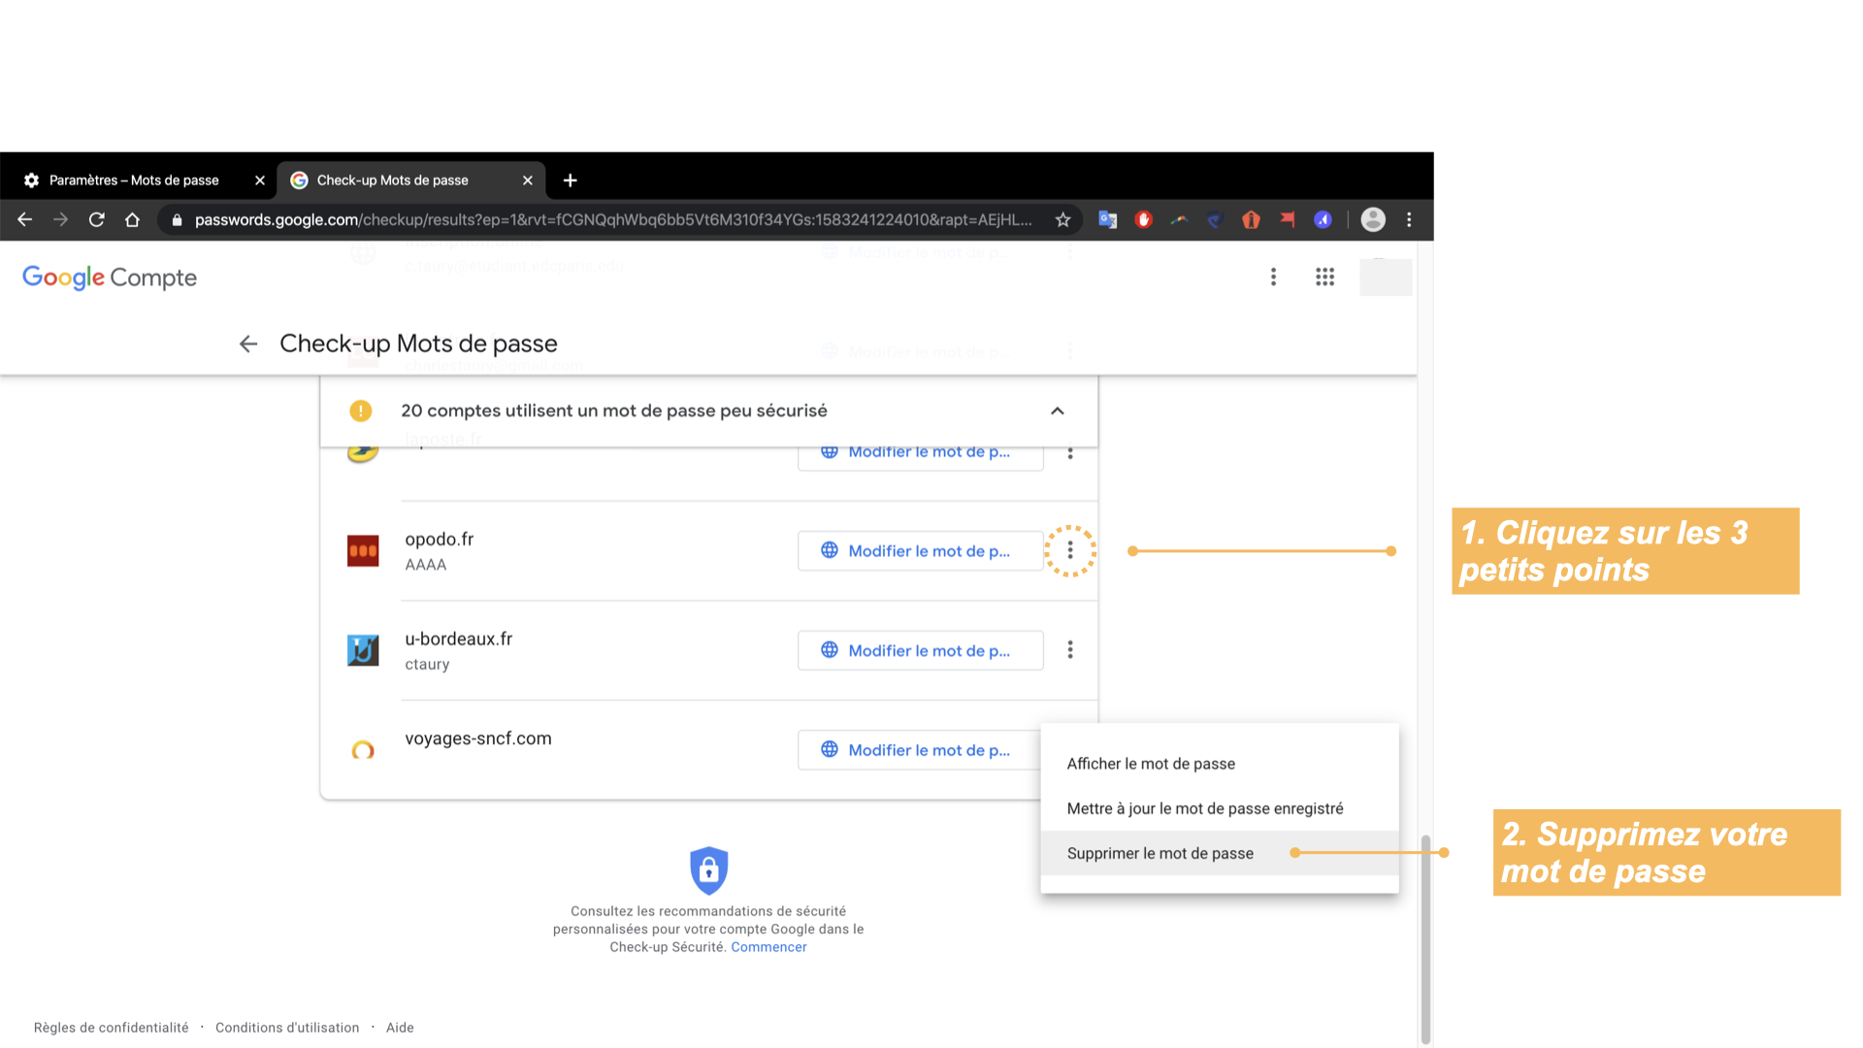Click Modifier le mot de passe for opodo.fr

[920, 551]
